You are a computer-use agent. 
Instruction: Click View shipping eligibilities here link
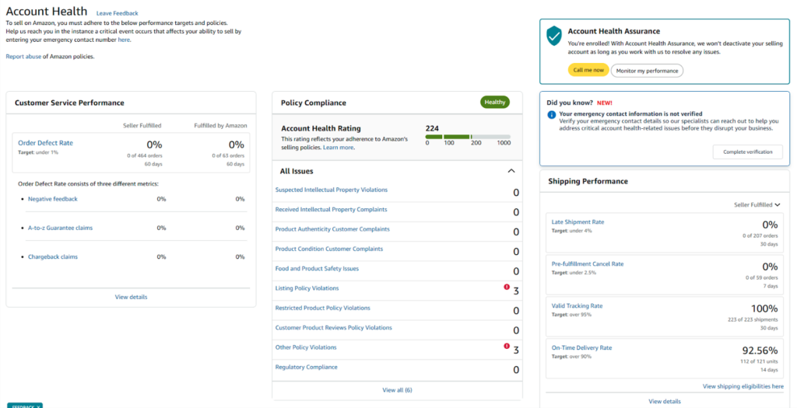[743, 386]
